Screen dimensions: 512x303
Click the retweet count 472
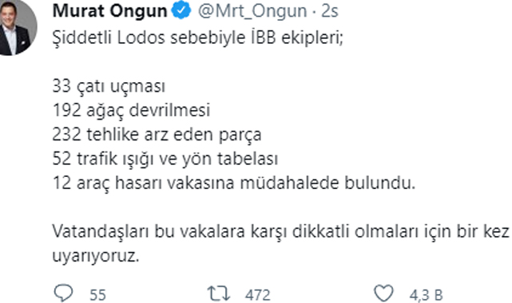(x=258, y=295)
